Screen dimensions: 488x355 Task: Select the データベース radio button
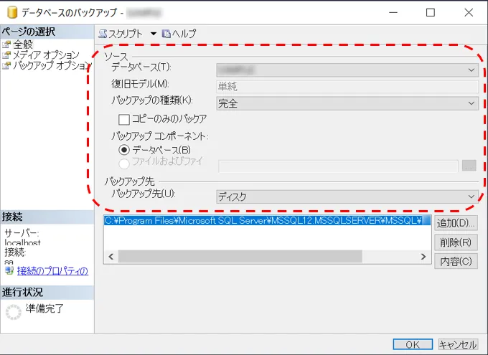tap(124, 149)
